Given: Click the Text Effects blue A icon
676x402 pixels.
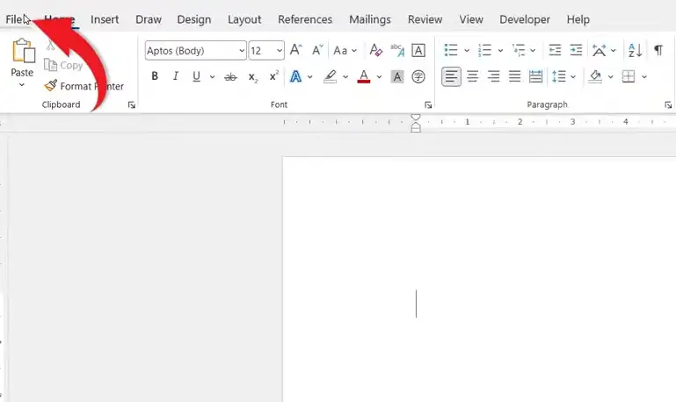Looking at the screenshot, I should (x=295, y=76).
